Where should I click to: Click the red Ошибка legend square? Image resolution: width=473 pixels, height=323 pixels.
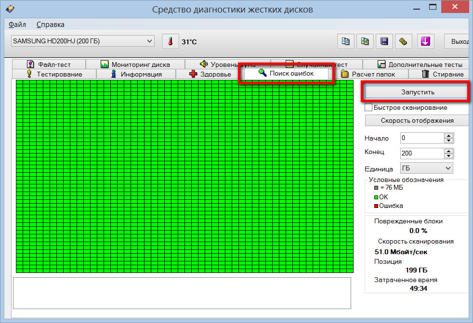pos(376,206)
